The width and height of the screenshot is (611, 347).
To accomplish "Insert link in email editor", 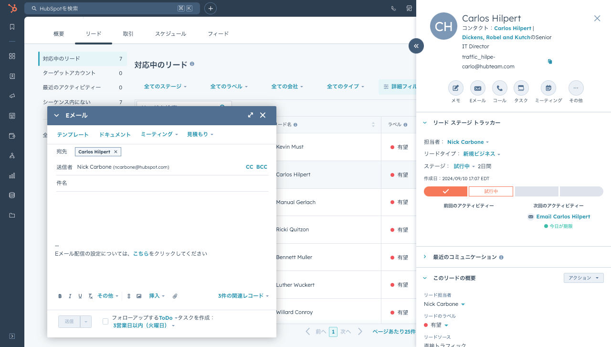I will pyautogui.click(x=129, y=296).
